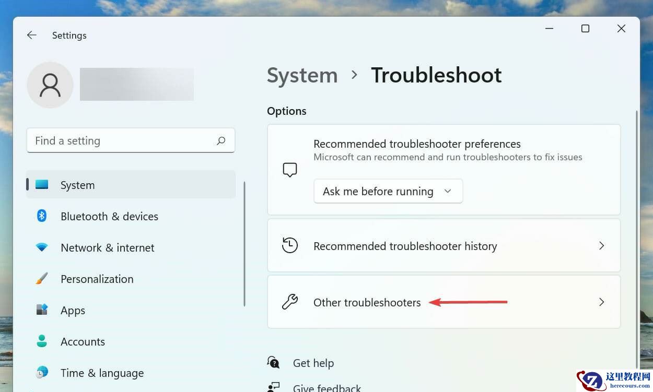Open the Get help link
Image resolution: width=653 pixels, height=392 pixels.
(313, 363)
